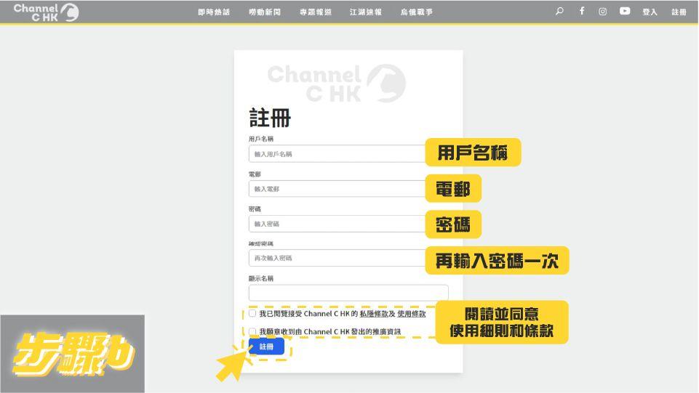Open the Facebook icon link
This screenshot has width=699, height=393.
point(582,11)
